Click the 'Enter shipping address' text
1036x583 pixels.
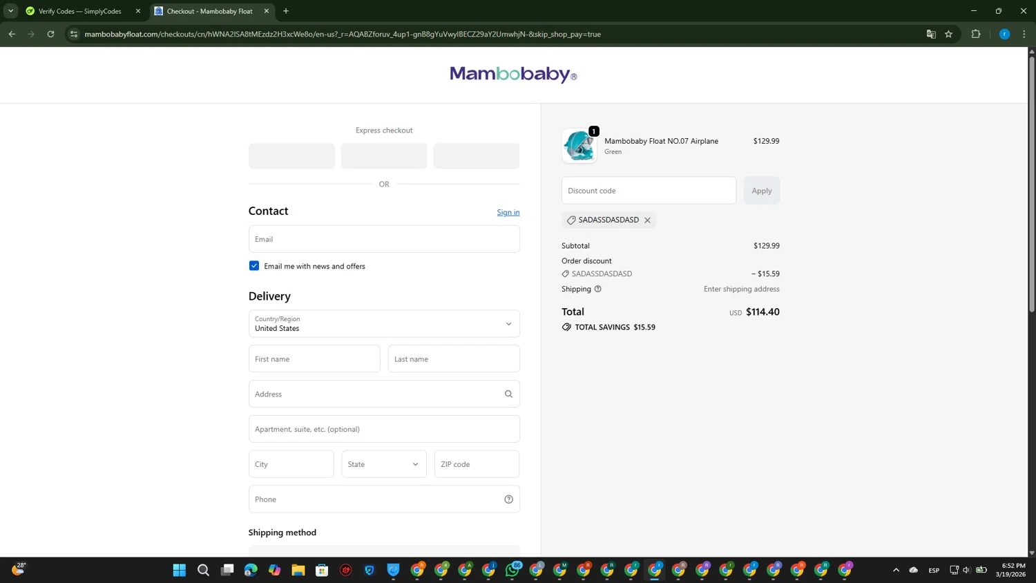pyautogui.click(x=742, y=289)
